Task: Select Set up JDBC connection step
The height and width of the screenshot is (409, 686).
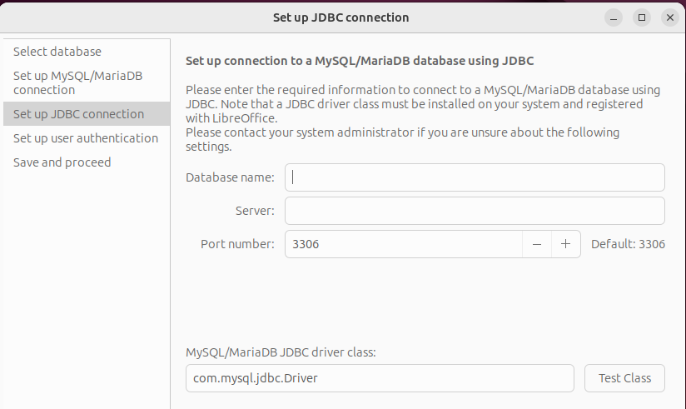Action: (78, 114)
